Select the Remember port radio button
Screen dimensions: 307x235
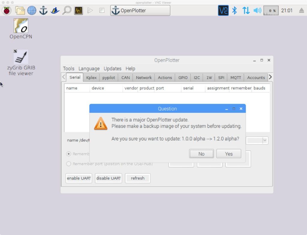[69, 164]
